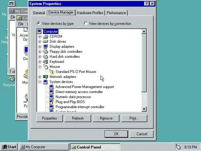Screen dimensions: 201x151
Task: Click the Windows logo on the Start button
Action: click(4, 147)
